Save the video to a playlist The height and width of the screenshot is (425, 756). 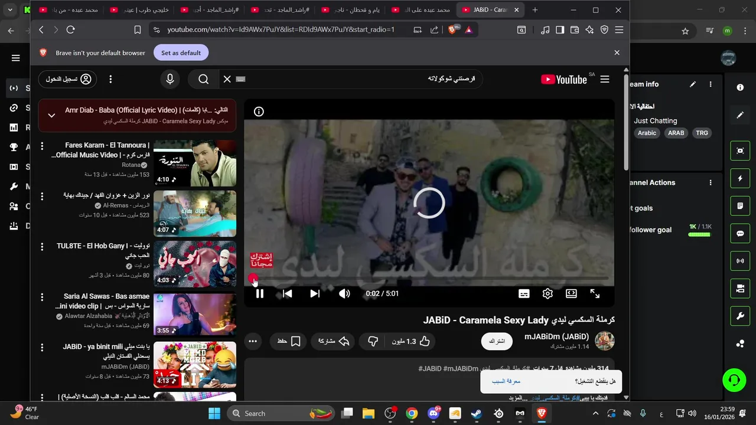click(289, 341)
